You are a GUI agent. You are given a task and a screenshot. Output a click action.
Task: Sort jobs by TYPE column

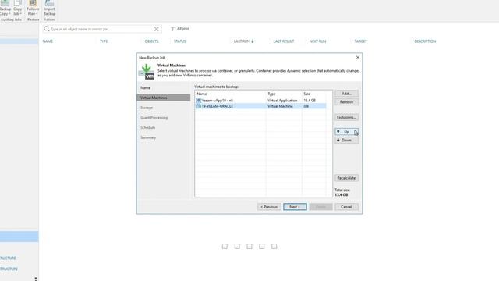[x=104, y=41]
